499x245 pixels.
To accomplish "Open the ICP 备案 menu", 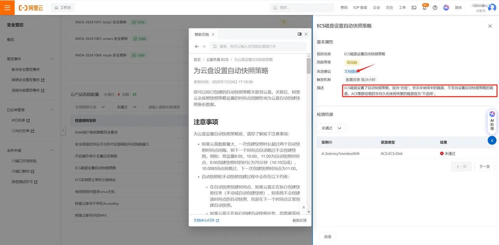I will click(360, 7).
